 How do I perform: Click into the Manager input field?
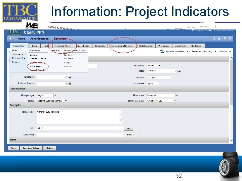pyautogui.click(x=51, y=77)
